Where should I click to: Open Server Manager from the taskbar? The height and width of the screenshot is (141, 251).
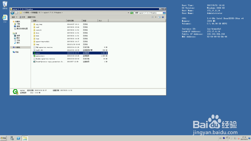click(x=12, y=138)
